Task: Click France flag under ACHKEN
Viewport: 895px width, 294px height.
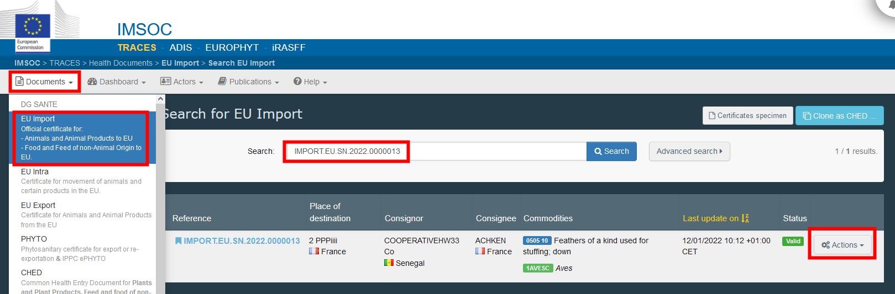Action: click(480, 251)
